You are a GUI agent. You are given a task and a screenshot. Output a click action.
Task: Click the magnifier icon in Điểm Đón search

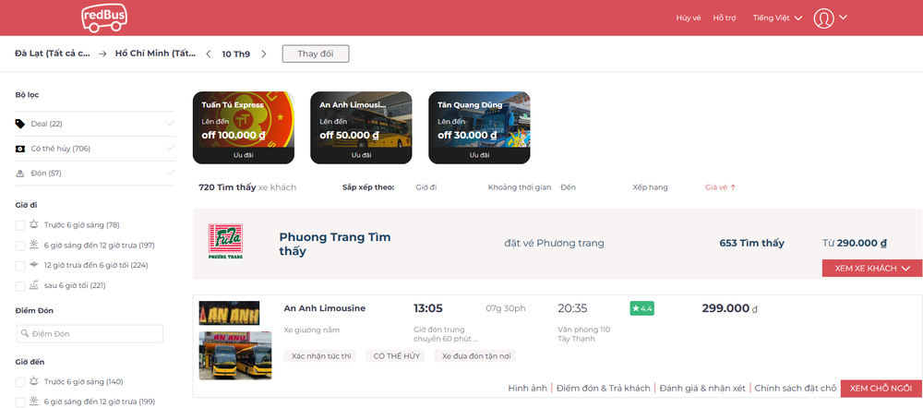coord(25,334)
